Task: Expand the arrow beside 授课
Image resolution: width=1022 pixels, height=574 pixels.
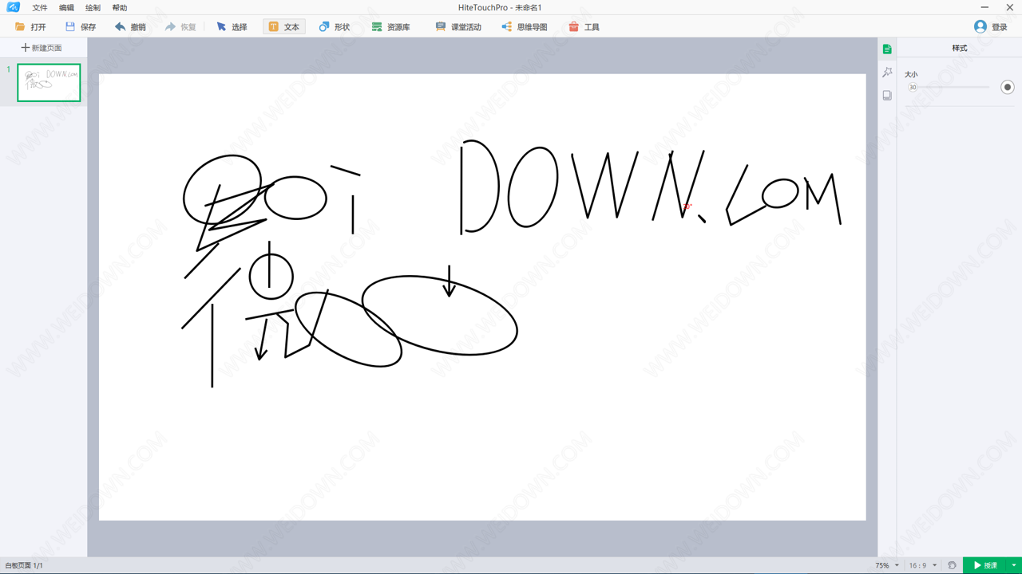Action: coord(1014,565)
